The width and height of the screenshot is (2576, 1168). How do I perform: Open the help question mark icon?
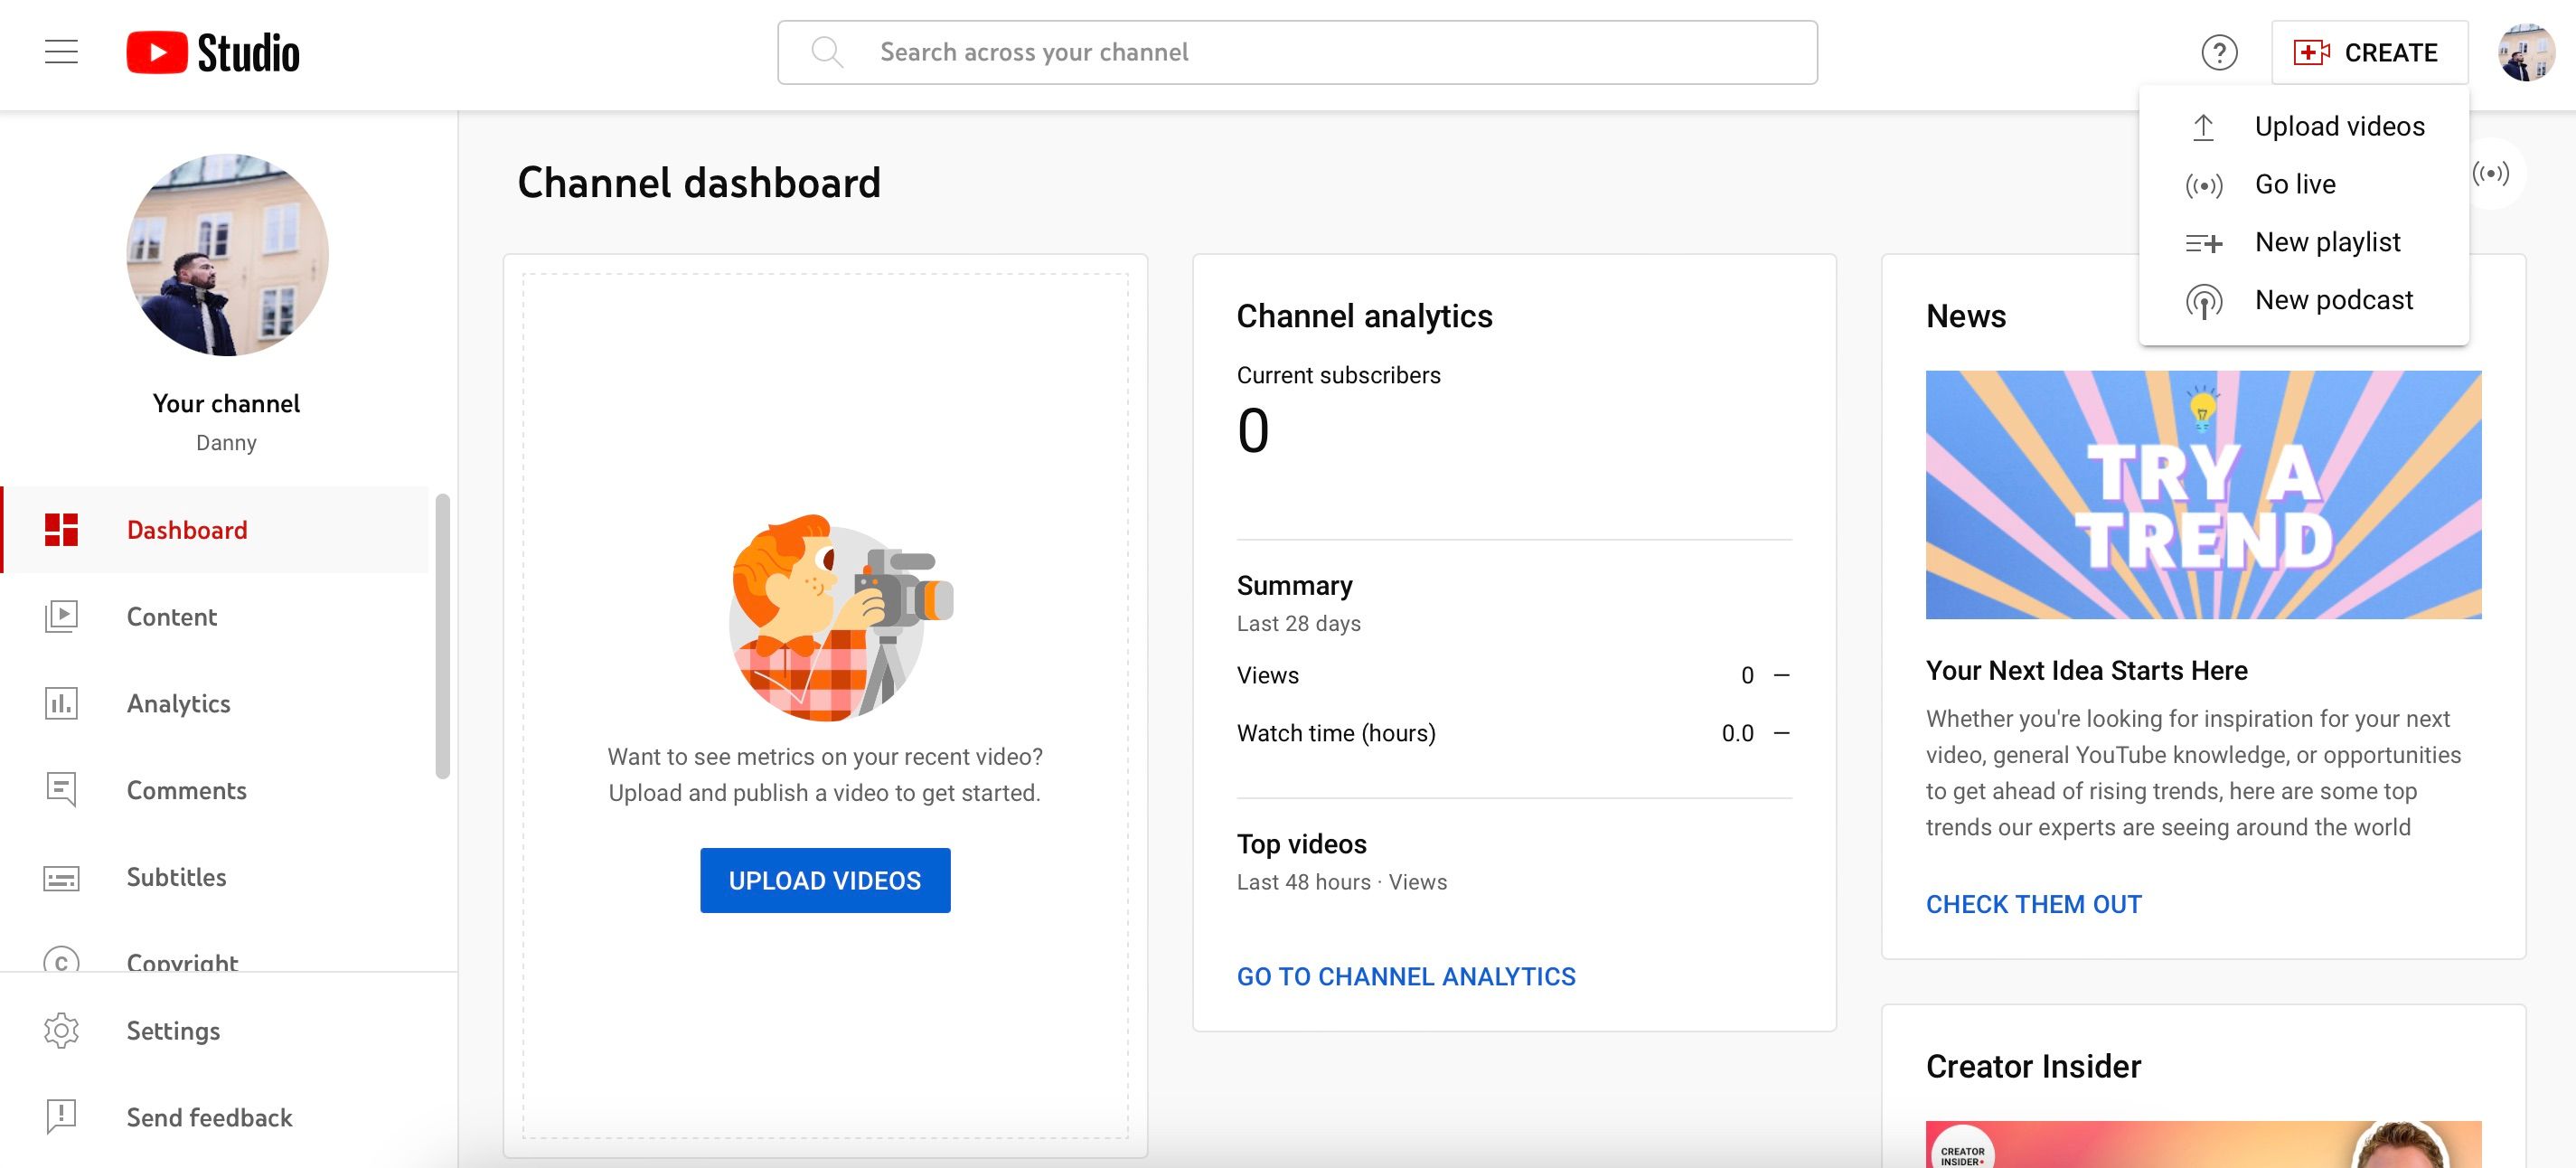(x=2219, y=52)
